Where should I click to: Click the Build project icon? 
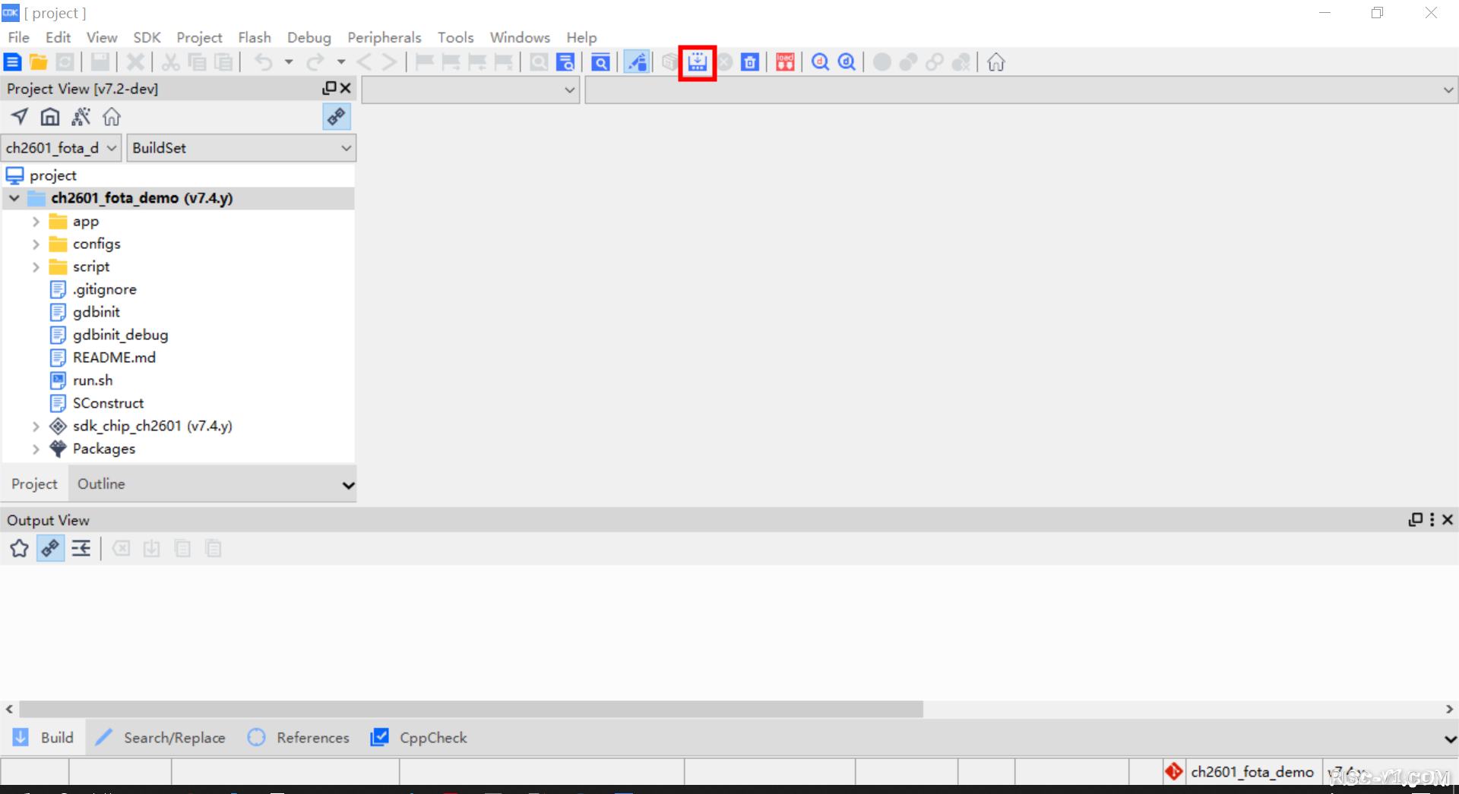point(698,62)
